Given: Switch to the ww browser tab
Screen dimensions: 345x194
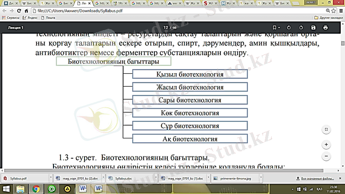Looking at the screenshot, I should pos(174,3).
